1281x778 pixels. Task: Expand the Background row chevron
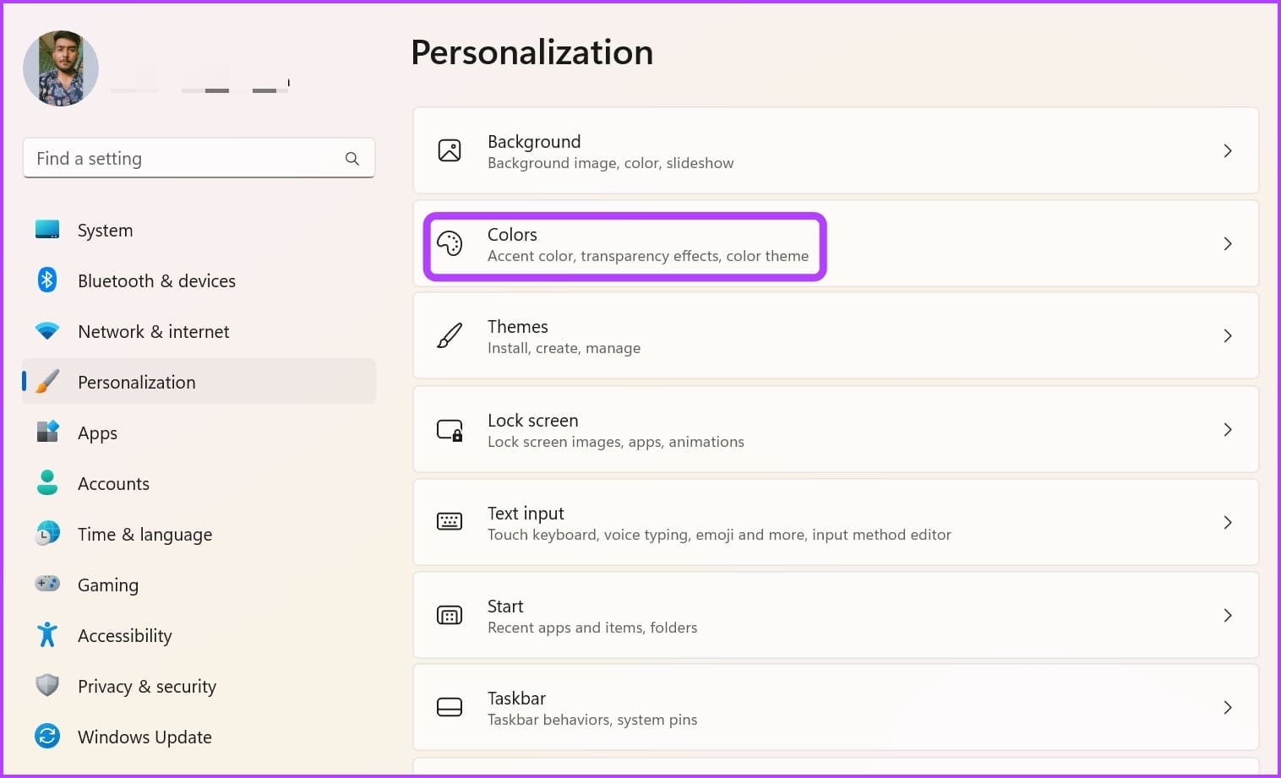(x=1228, y=150)
